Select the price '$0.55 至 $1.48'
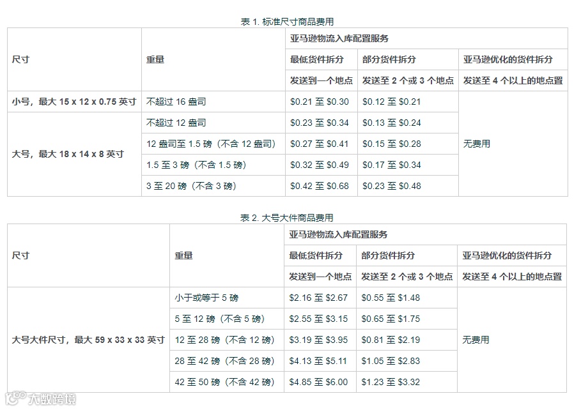 (391, 298)
